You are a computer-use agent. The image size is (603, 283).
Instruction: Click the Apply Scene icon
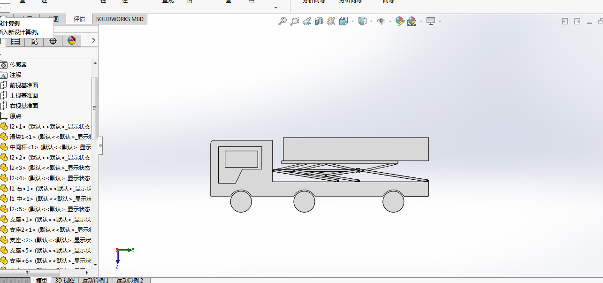(x=412, y=21)
